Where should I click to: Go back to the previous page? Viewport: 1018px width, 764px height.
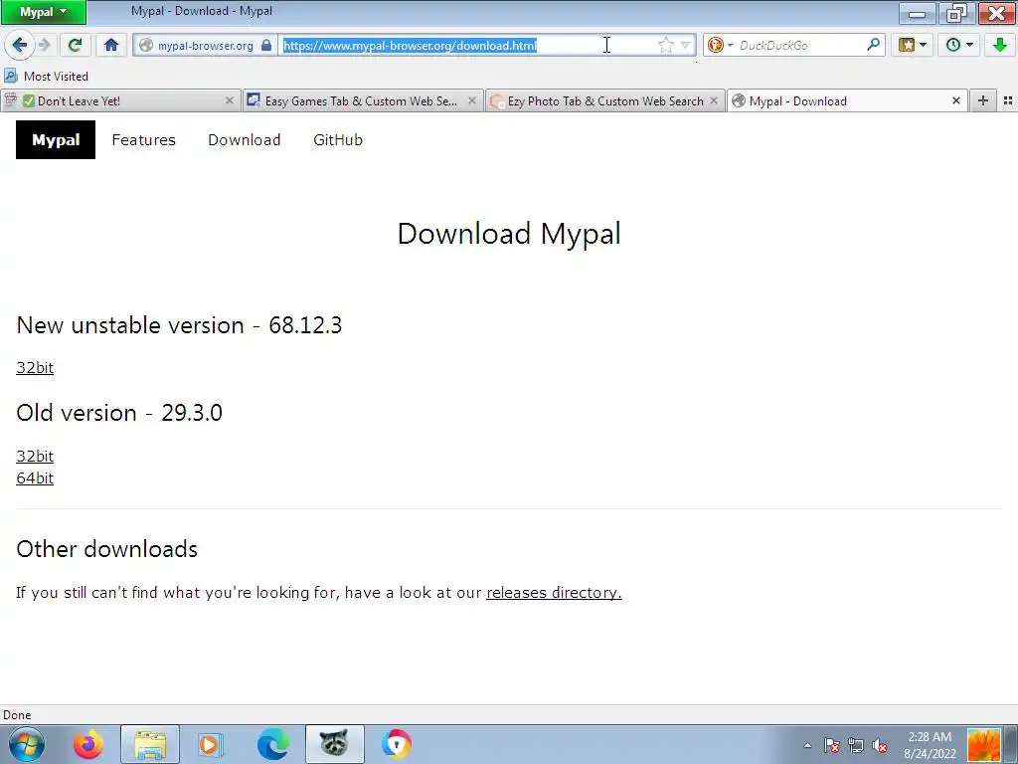[x=20, y=45]
